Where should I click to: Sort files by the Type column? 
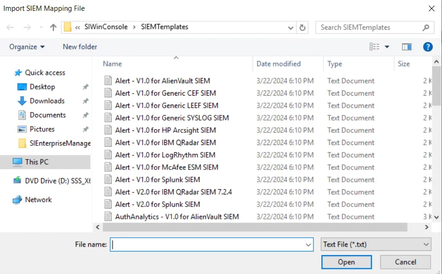click(335, 64)
